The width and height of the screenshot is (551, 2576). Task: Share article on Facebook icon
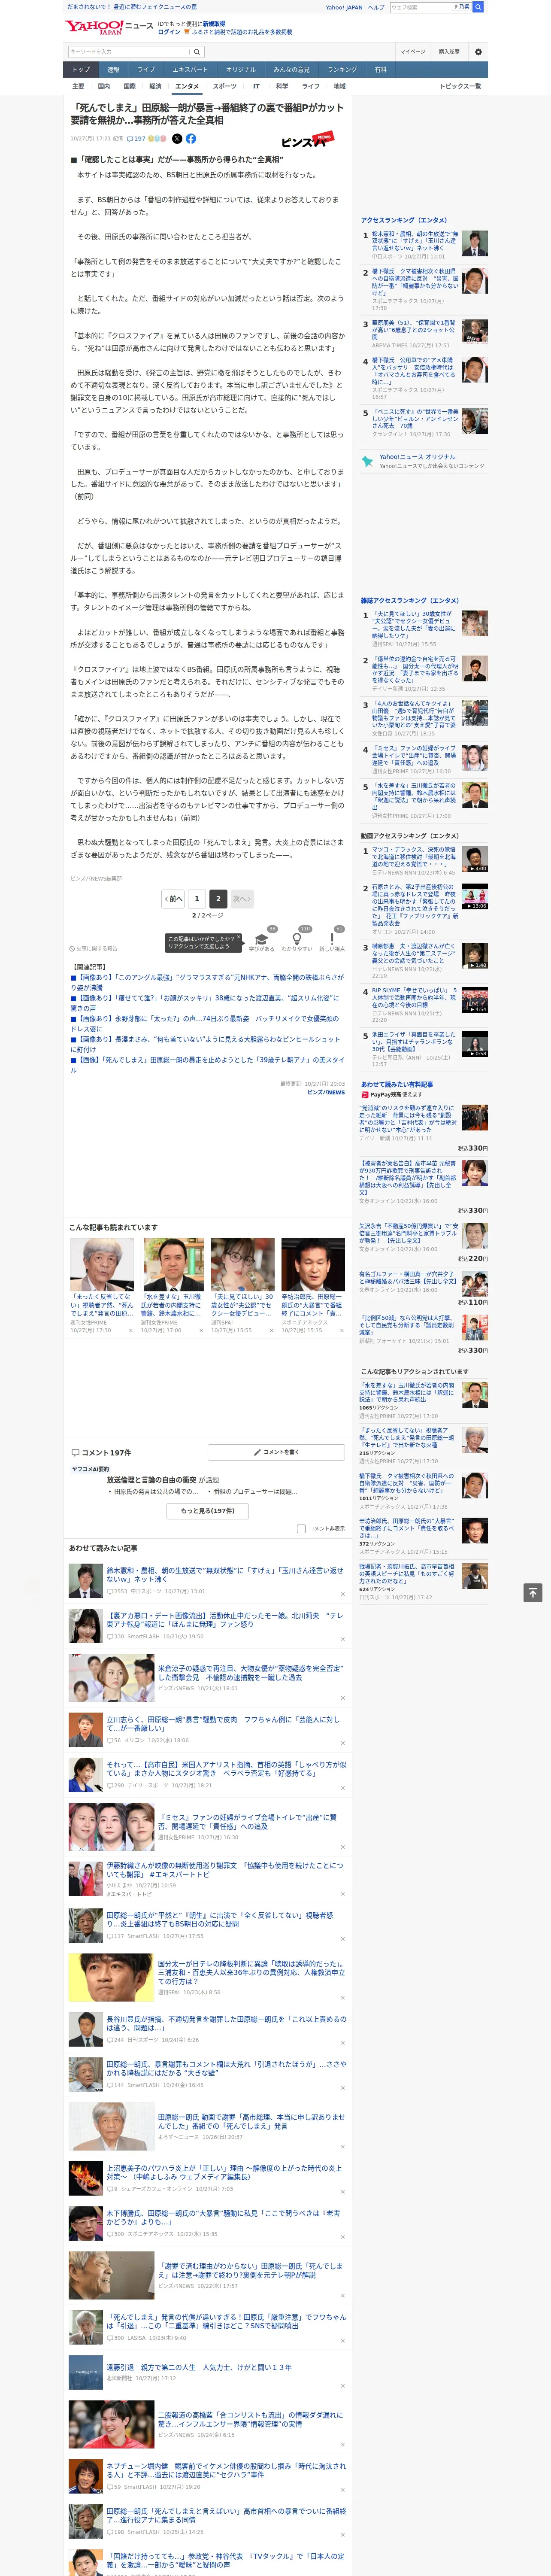pyautogui.click(x=191, y=139)
